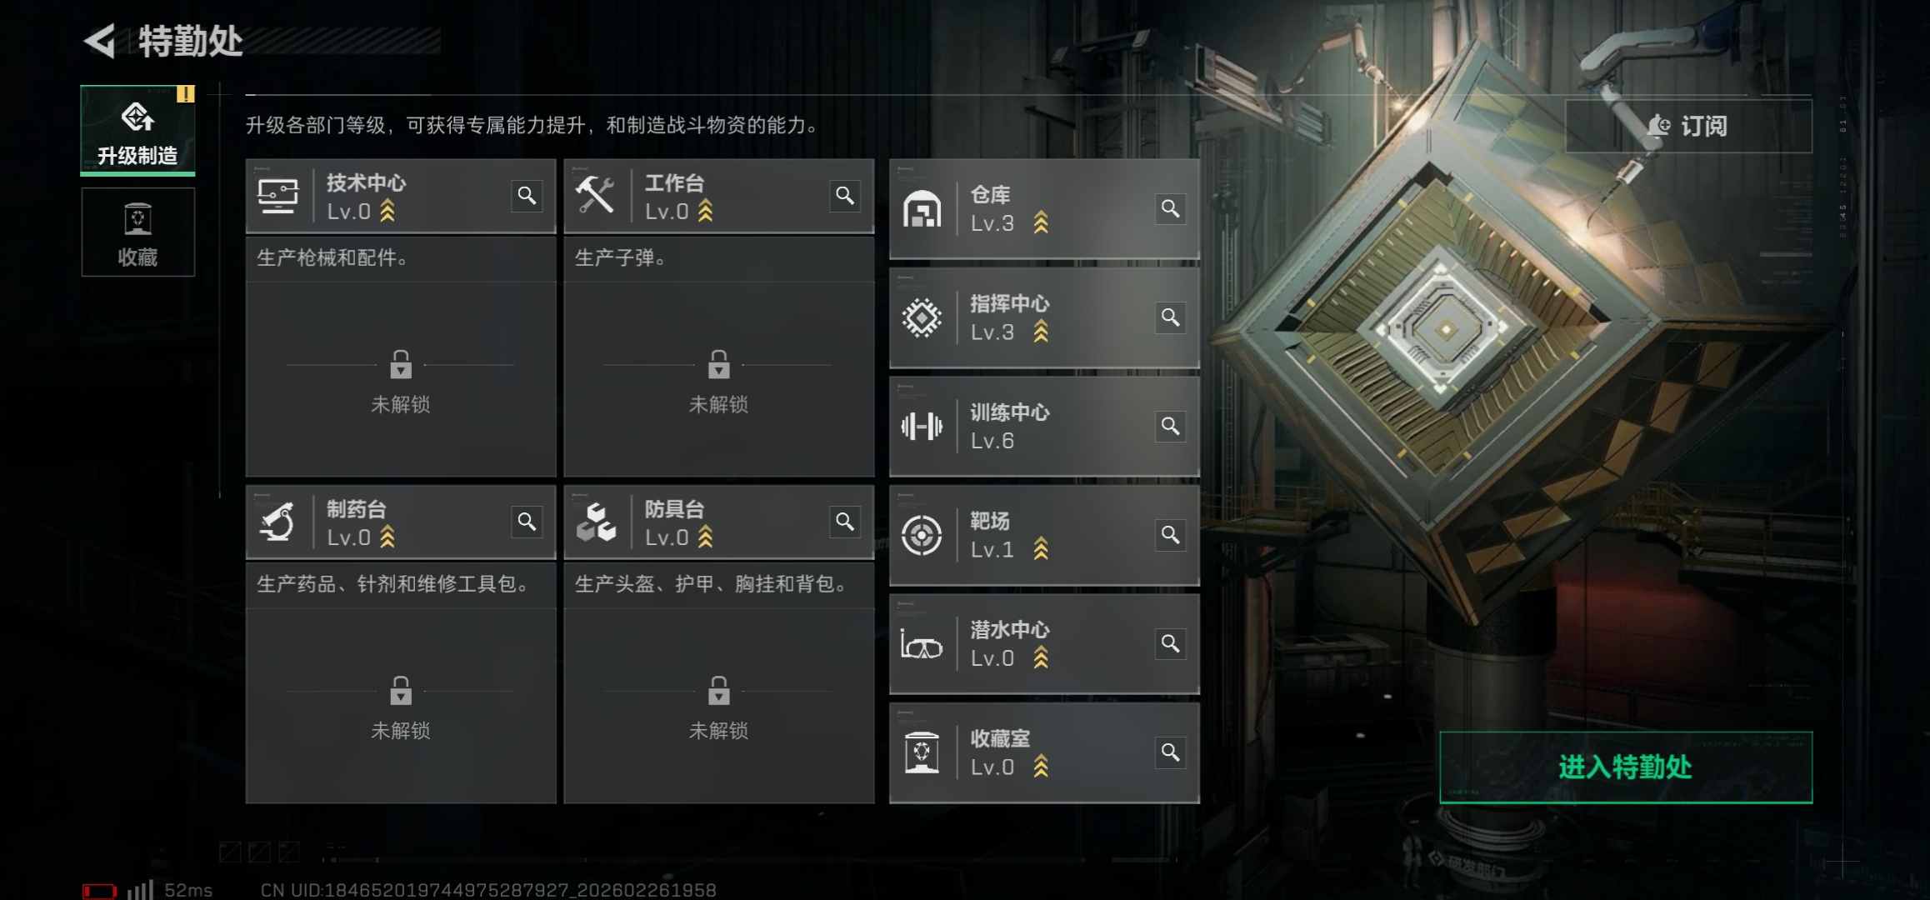The image size is (1930, 900).
Task: Select the 制药台 magnifier icon
Action: (x=527, y=522)
